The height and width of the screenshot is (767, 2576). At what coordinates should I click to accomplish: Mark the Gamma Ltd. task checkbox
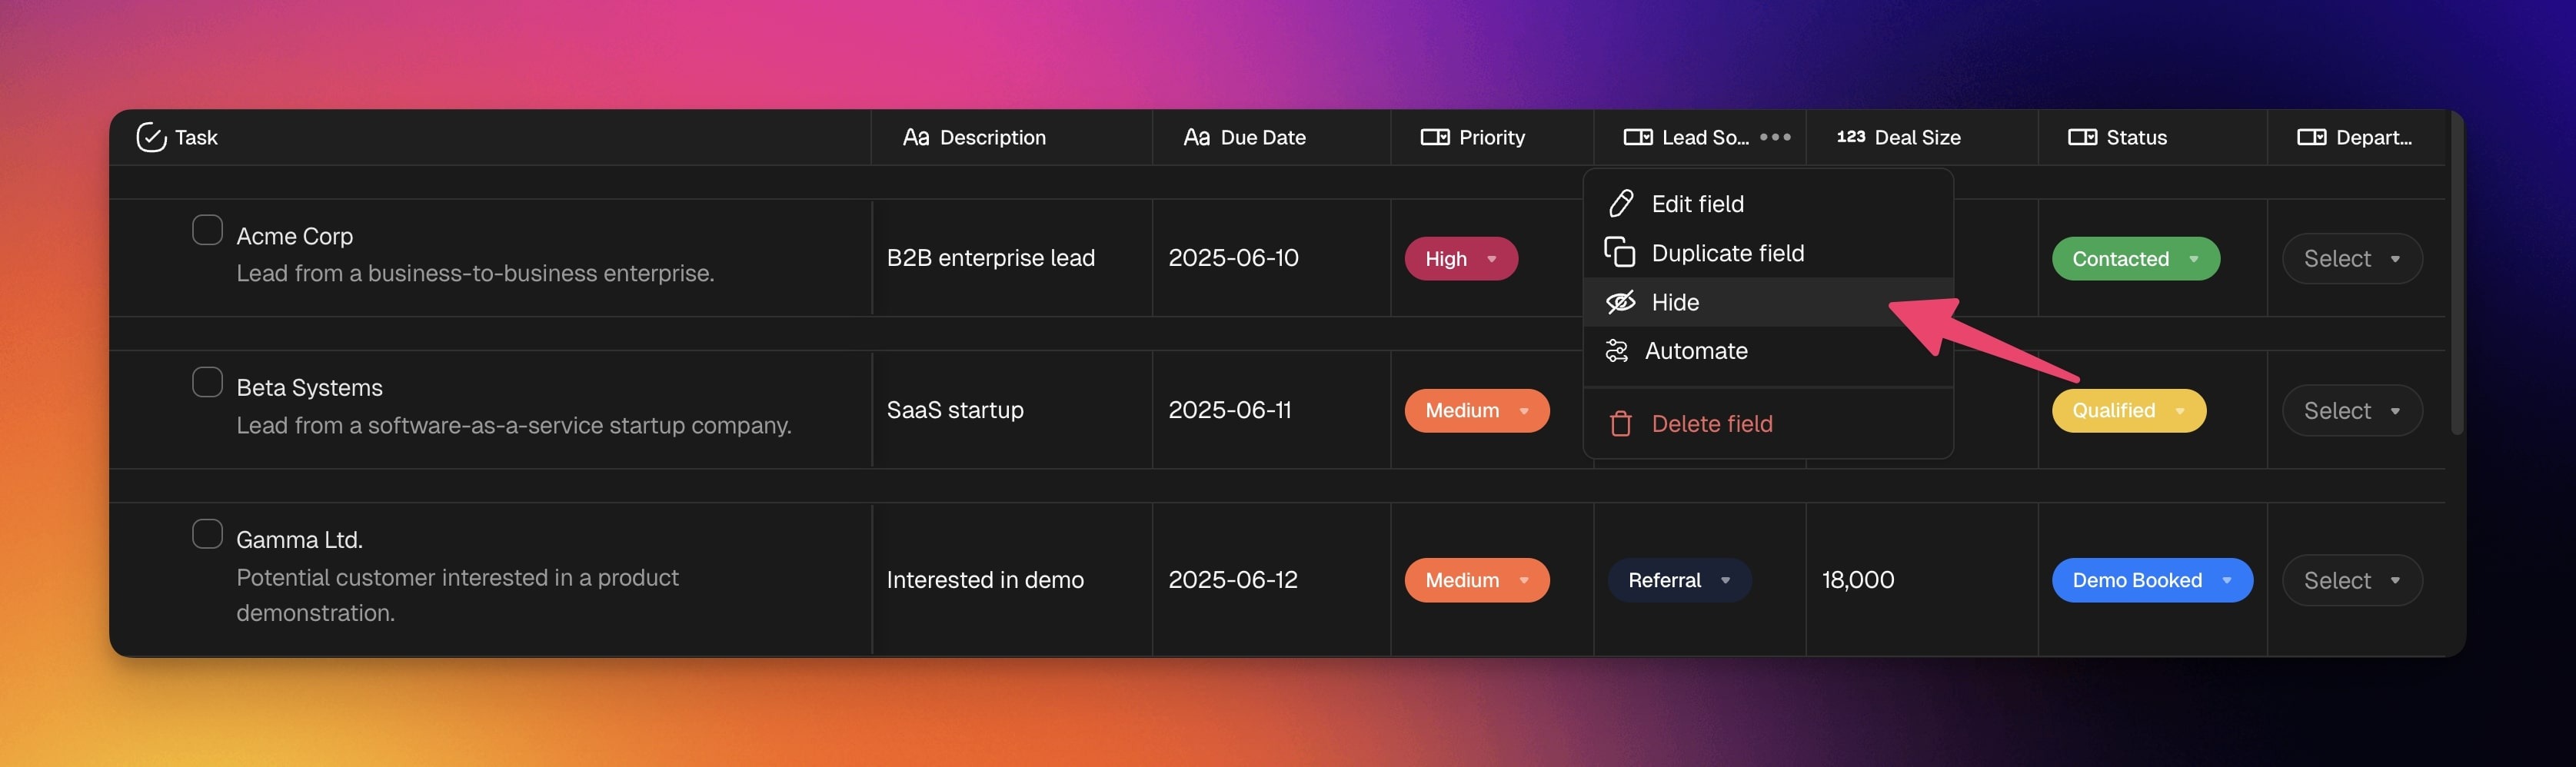207,534
